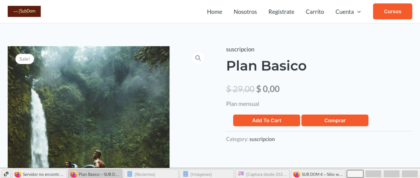Open the 'SUB DOM 4 – Sitio w...' Firefox taskbar window
The height and width of the screenshot is (178, 420).
click(x=318, y=174)
